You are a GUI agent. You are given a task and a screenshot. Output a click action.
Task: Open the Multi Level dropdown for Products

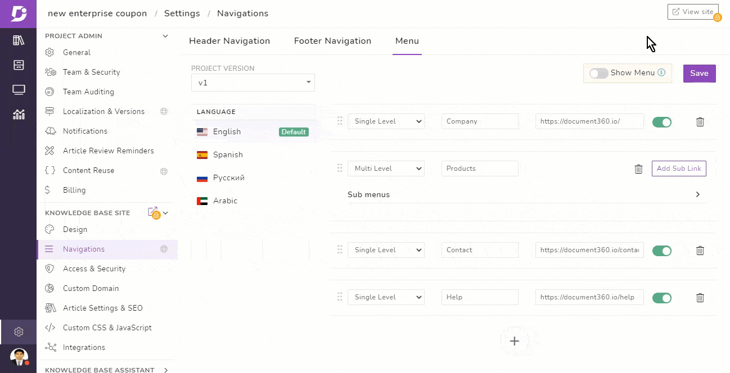(x=386, y=168)
